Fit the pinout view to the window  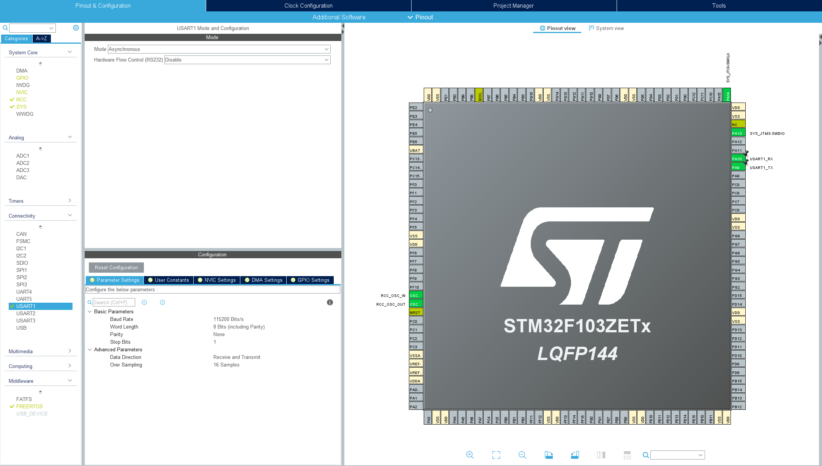pyautogui.click(x=496, y=455)
